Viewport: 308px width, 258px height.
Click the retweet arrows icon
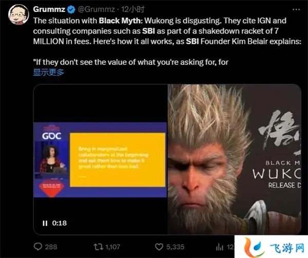99,247
